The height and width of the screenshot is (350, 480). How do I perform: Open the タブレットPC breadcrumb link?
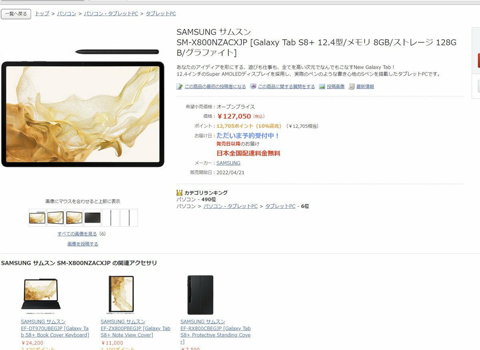point(161,14)
